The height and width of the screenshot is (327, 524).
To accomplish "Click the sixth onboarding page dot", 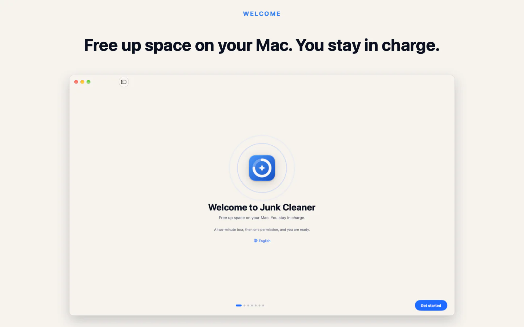I will (259, 306).
